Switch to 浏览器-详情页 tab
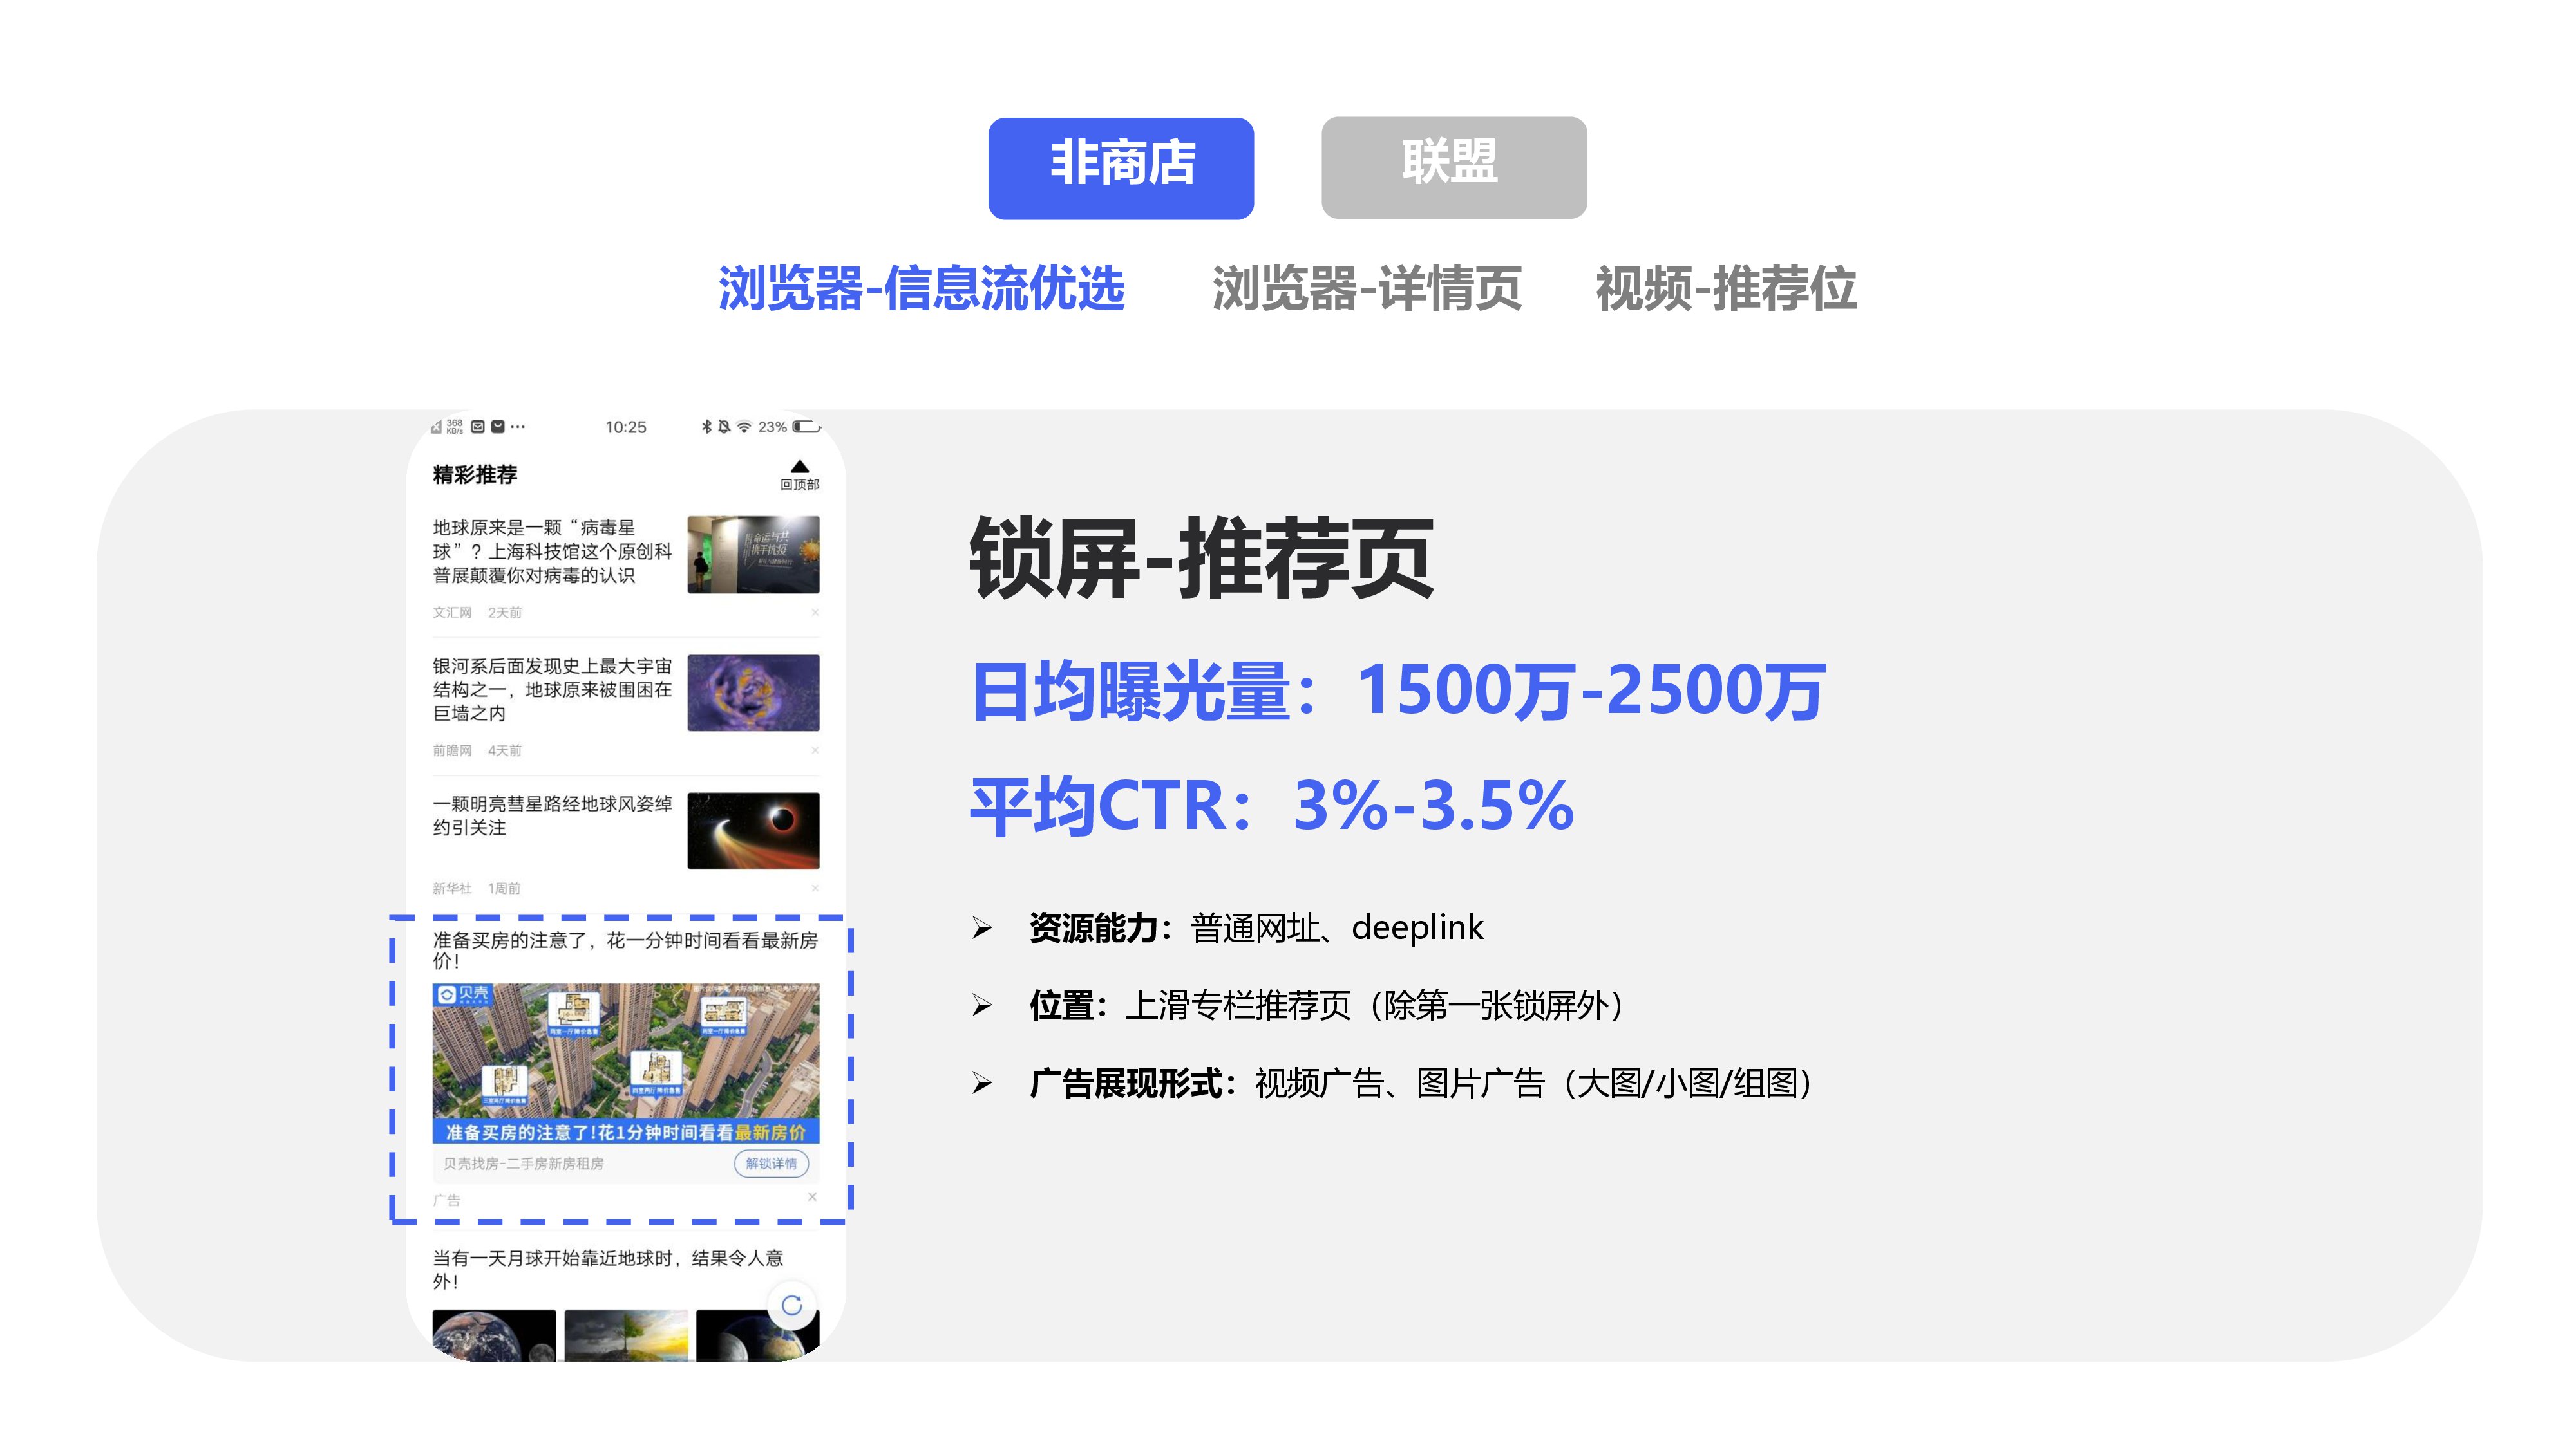2576x1448 pixels. pos(1366,289)
